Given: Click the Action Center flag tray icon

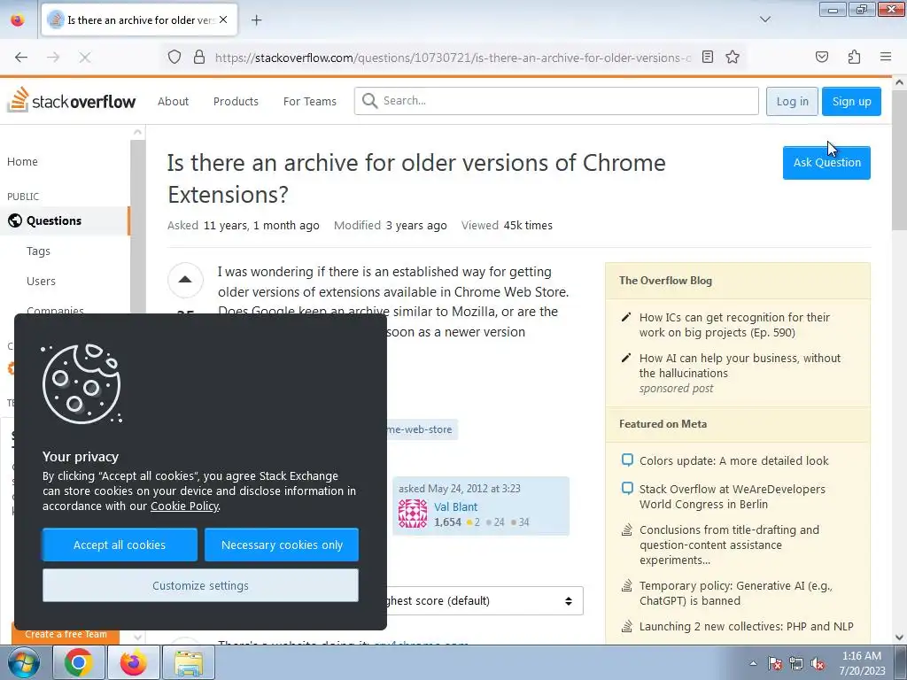Looking at the screenshot, I should [x=775, y=663].
